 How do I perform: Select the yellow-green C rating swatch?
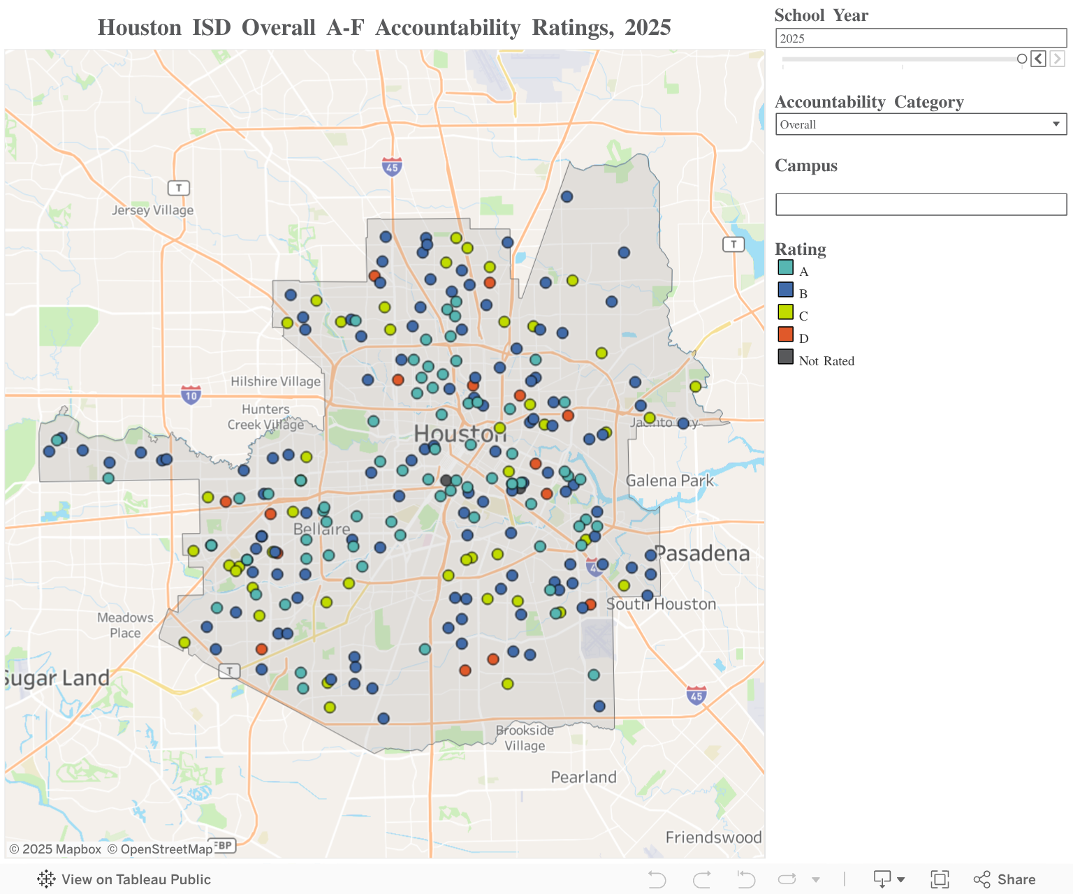[x=786, y=312]
